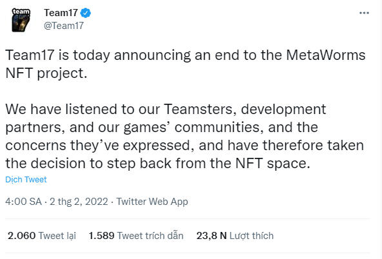View the 2.060 Tweet lại list
This screenshot has height=259, width=382.
42,236
